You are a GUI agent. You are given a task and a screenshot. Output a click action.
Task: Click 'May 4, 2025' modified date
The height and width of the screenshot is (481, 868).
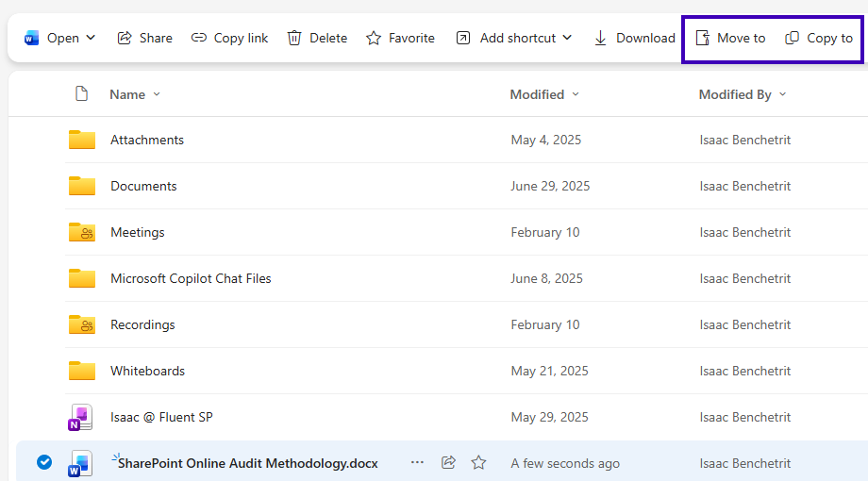point(546,140)
